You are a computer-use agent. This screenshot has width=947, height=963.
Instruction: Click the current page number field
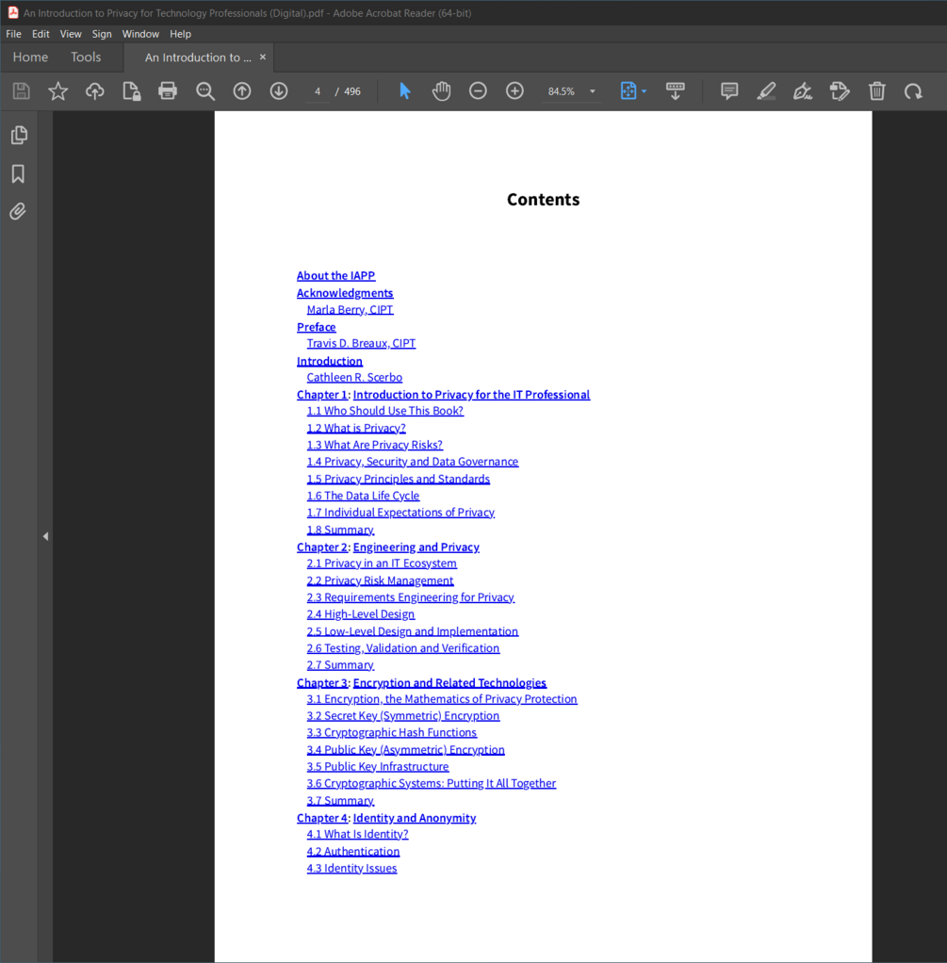(x=318, y=91)
